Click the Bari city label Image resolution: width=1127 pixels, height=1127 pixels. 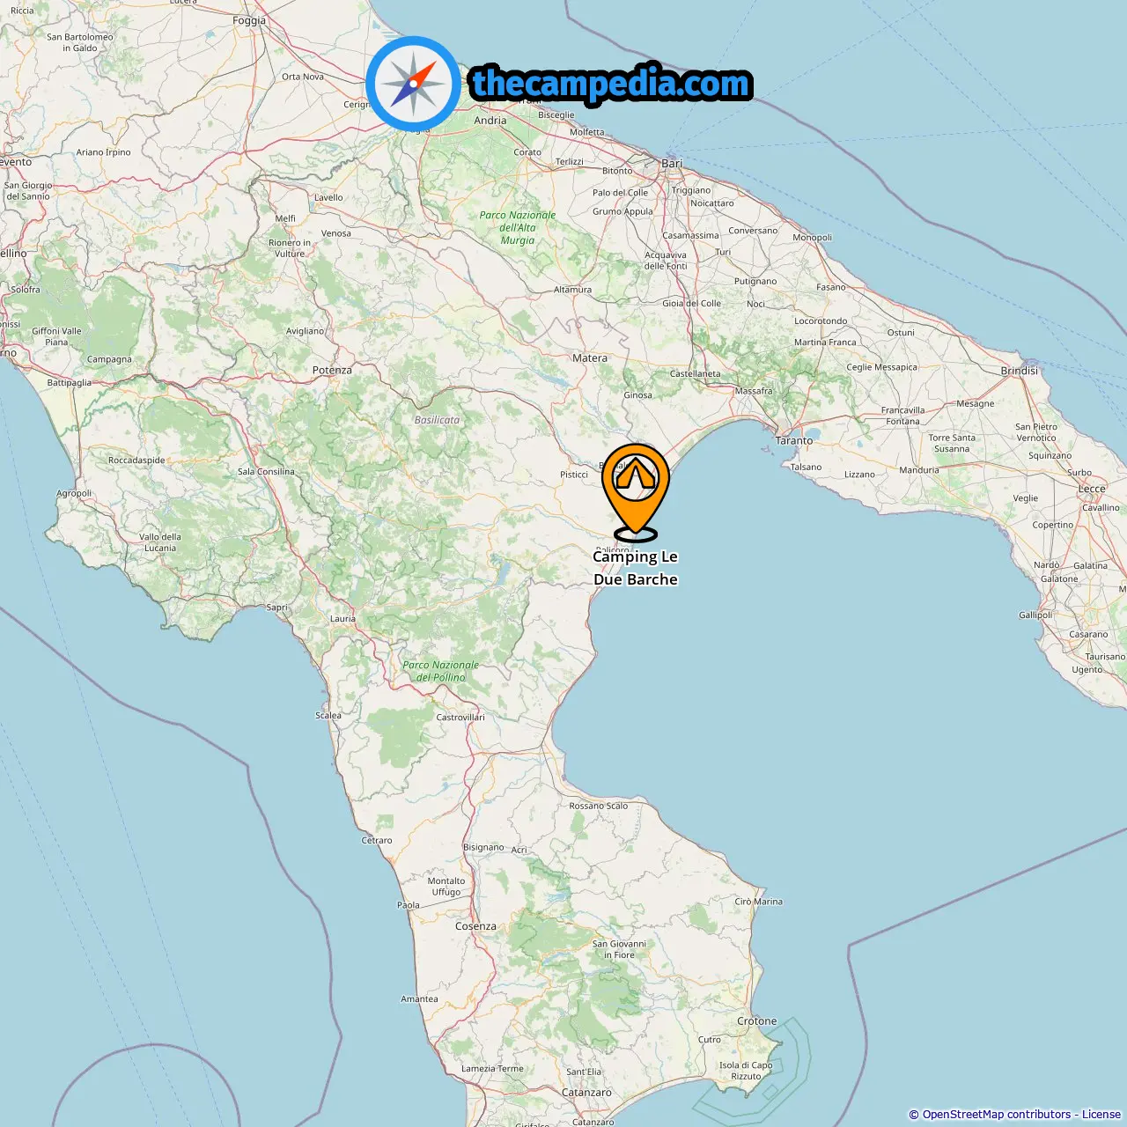tap(672, 164)
